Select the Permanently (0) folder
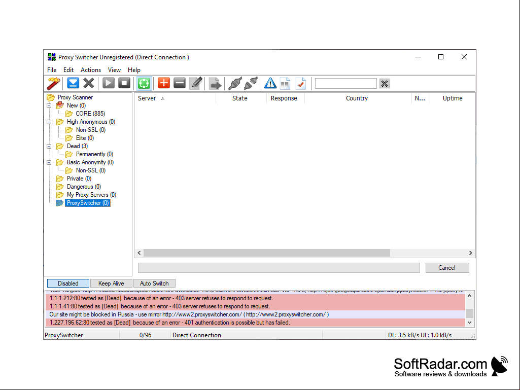This screenshot has height=390, width=520. 94,154
